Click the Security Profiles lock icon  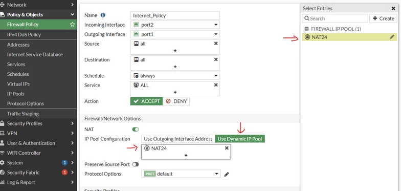2,123
